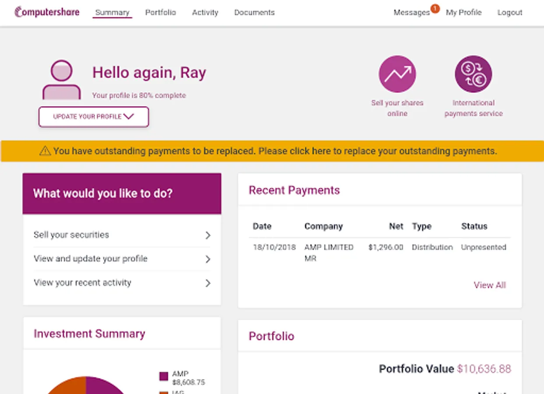Image resolution: width=544 pixels, height=394 pixels.
Task: Open the Activity section
Action: (x=205, y=13)
